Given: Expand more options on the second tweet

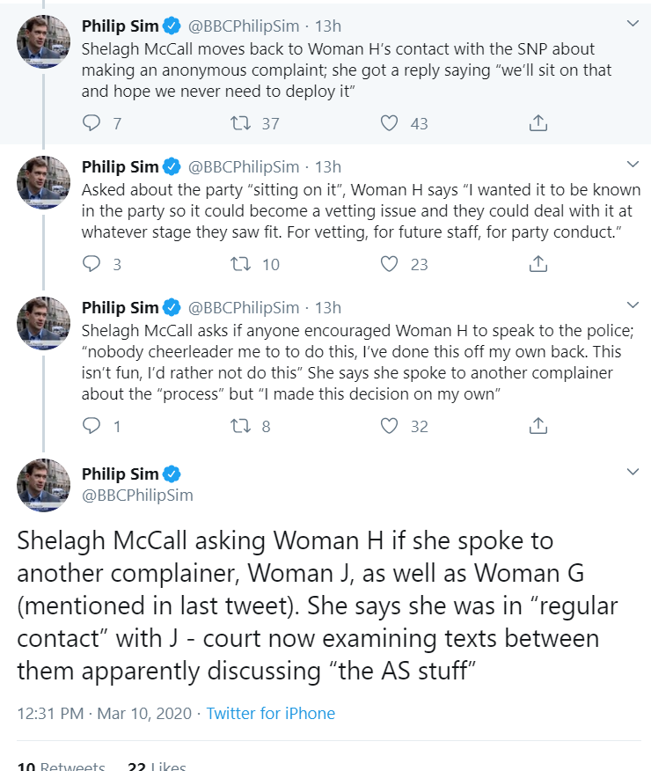Looking at the screenshot, I should [633, 165].
